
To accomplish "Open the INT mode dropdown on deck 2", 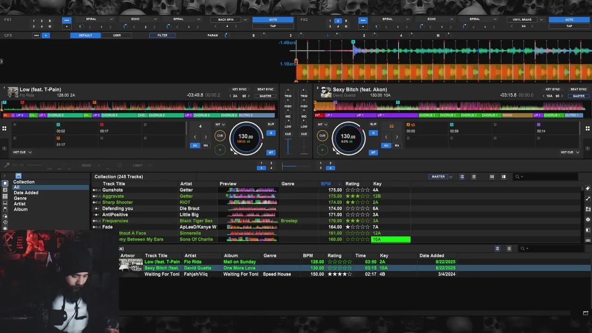I will click(322, 124).
